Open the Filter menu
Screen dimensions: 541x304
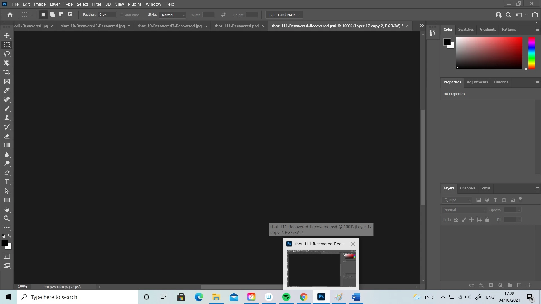click(x=96, y=4)
